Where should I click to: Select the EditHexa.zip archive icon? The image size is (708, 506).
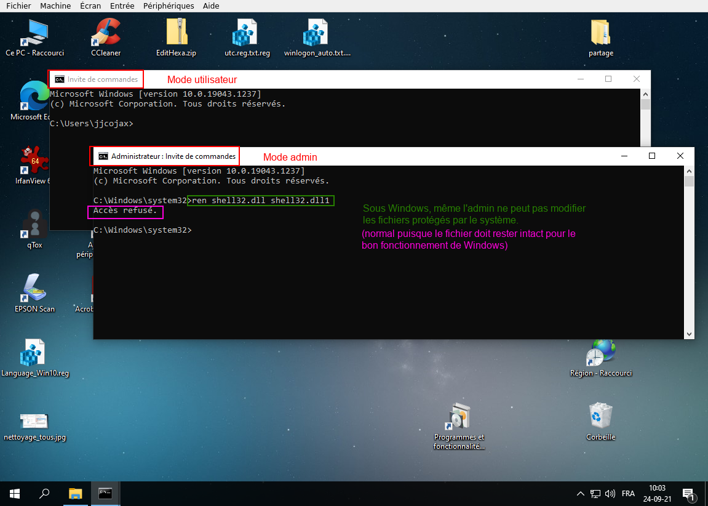click(177, 33)
